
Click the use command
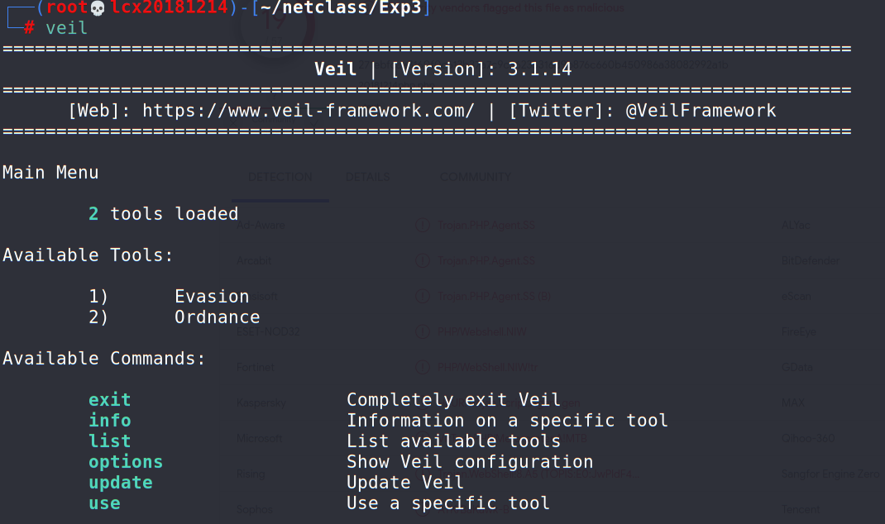point(104,503)
